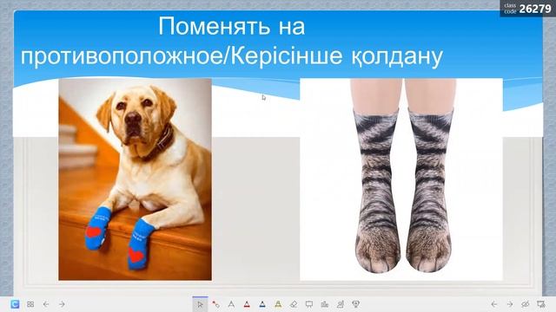Image resolution: width=556 pixels, height=312 pixels.
Task: Go back using the left arrow beside the slide grid
Action: [46, 304]
